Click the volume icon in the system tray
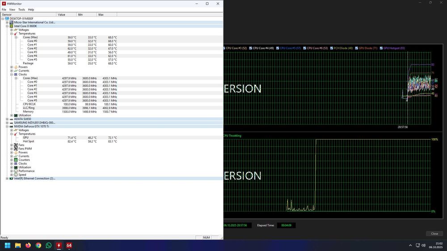The image size is (447, 251). [x=424, y=245]
